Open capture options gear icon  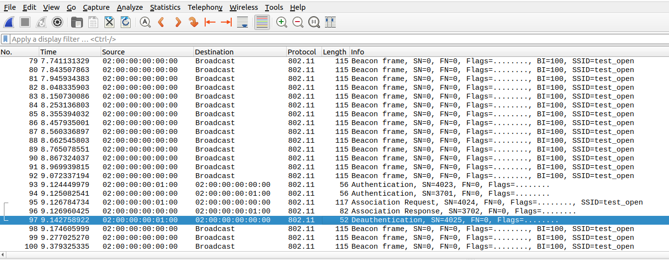point(57,22)
